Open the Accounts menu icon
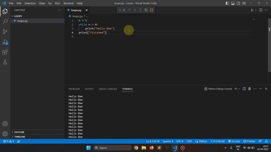Image resolution: width=271 pixels, height=152 pixels. click(5, 124)
